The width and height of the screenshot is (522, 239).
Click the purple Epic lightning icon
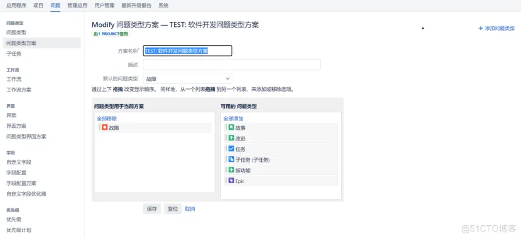pyautogui.click(x=231, y=181)
